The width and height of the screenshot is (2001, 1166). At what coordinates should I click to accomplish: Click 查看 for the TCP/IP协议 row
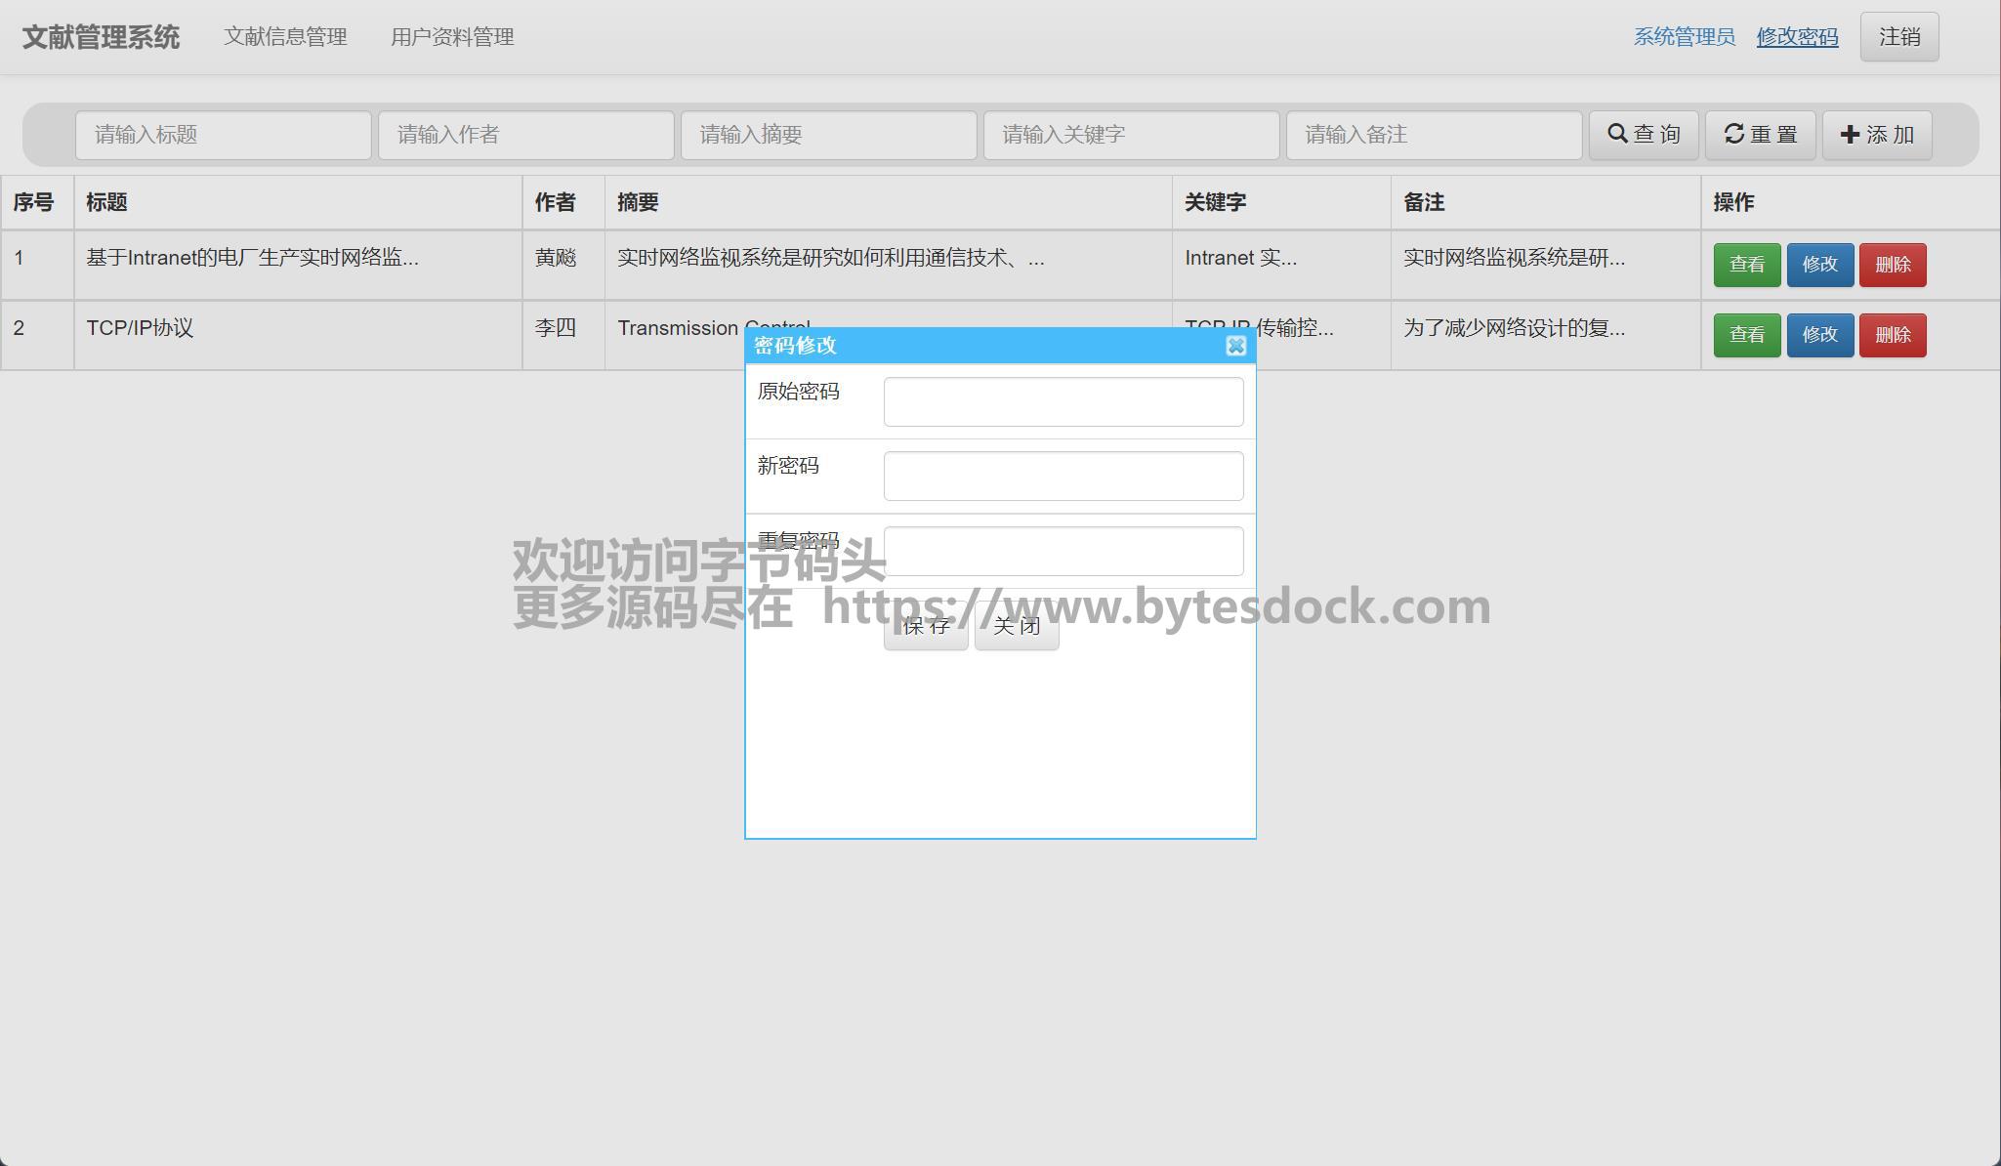[x=1746, y=335]
